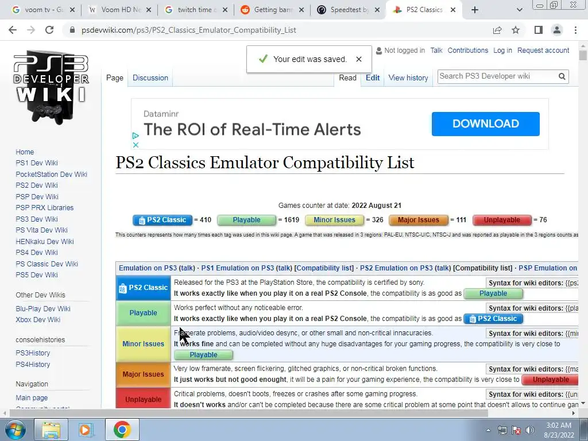Screen dimensions: 588x441
Task: Click the orange Major Issues counter badge
Action: [419, 220]
